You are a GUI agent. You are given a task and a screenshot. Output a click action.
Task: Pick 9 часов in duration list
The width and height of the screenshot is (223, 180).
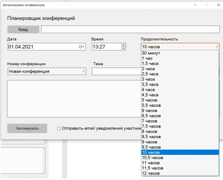tap(180, 142)
